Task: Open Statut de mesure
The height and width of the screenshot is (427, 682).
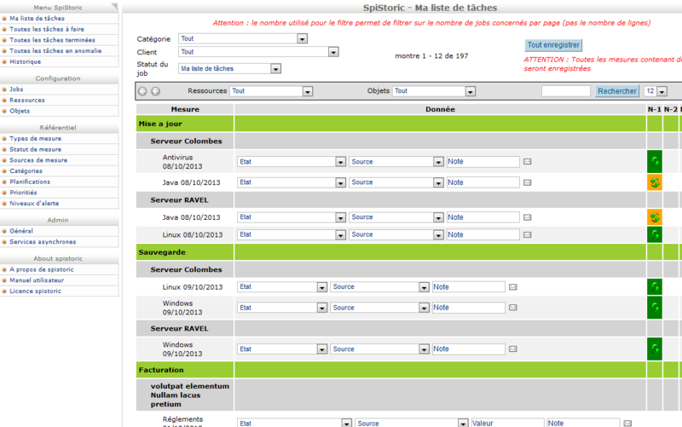Action: click(x=35, y=149)
